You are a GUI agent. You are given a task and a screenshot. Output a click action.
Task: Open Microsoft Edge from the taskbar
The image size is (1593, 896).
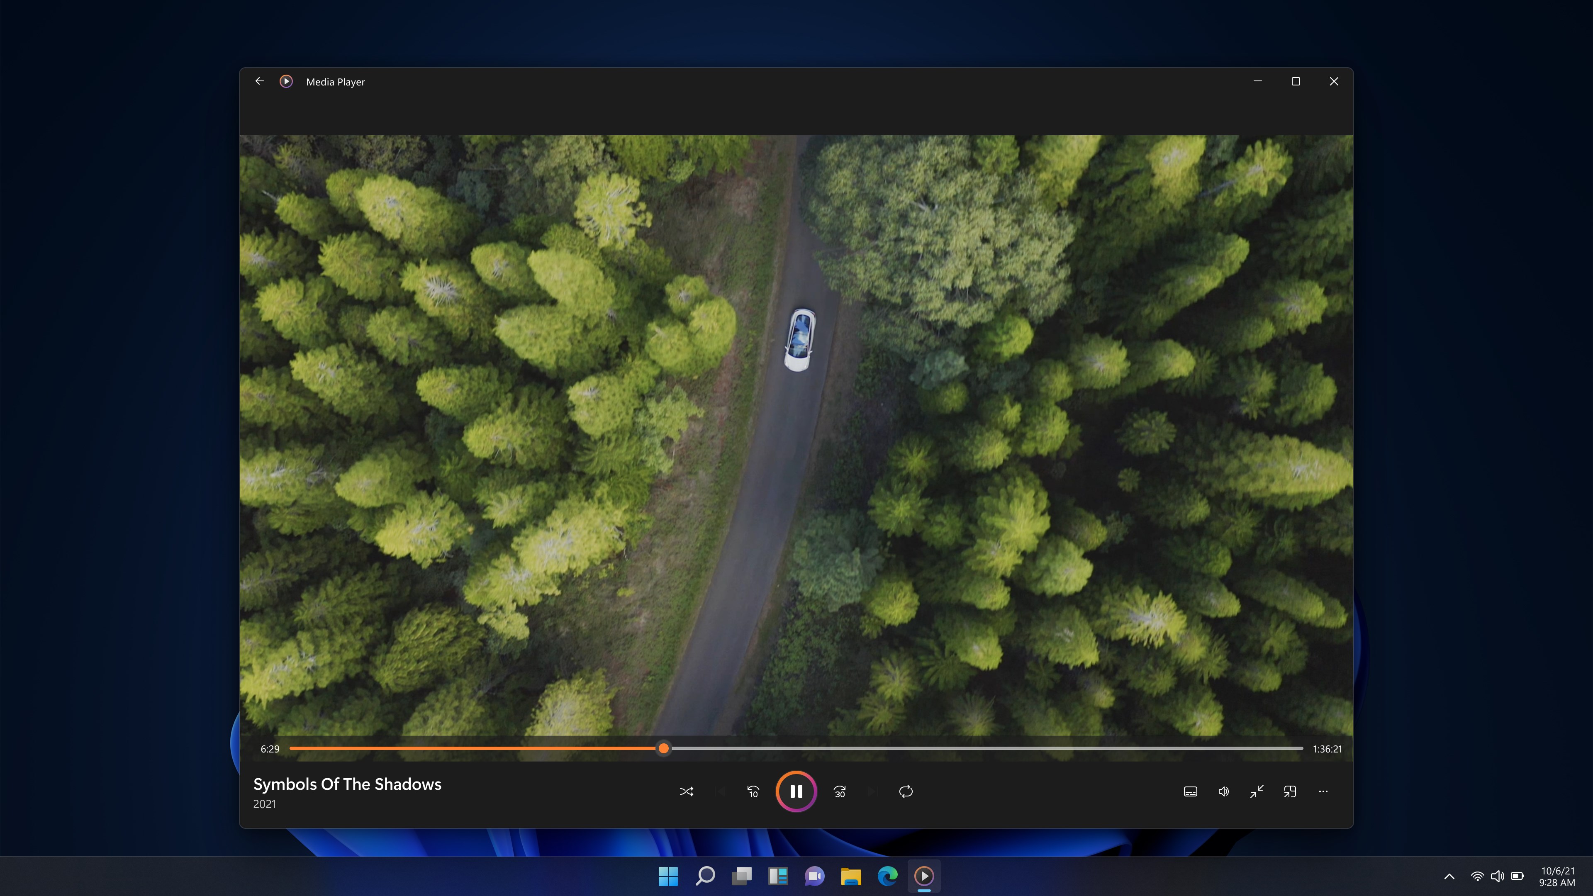[888, 876]
